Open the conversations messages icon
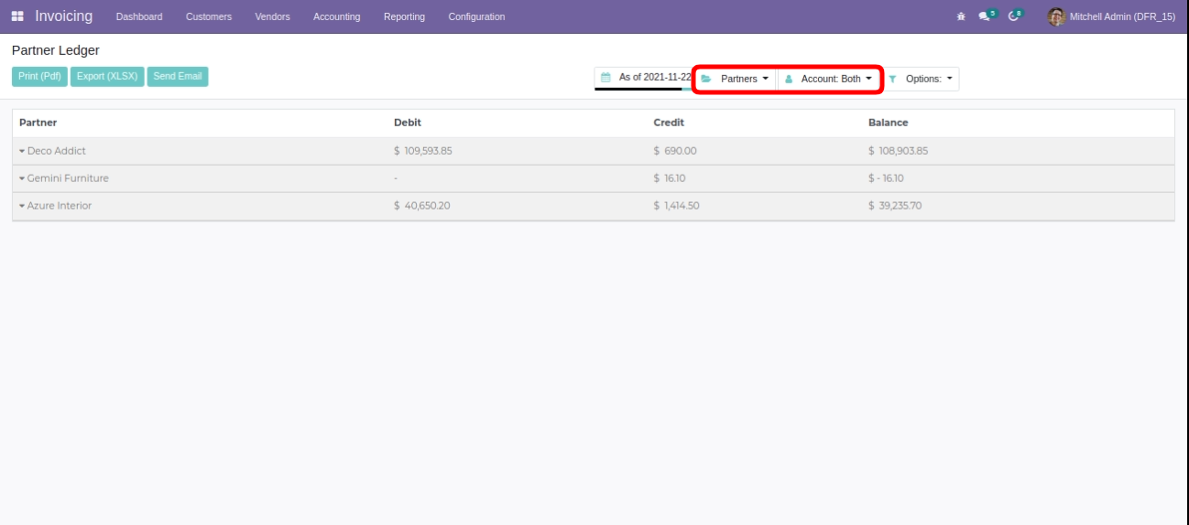This screenshot has height=525, width=1189. tap(986, 16)
